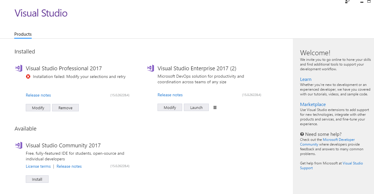Image resolution: width=374 pixels, height=194 pixels.
Task: Open the Learn link in Welcome panel
Action: click(x=306, y=79)
